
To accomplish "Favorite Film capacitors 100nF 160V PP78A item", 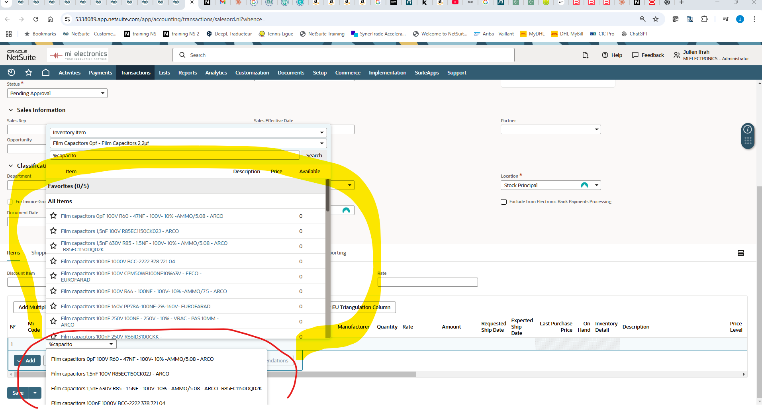I will coord(53,306).
